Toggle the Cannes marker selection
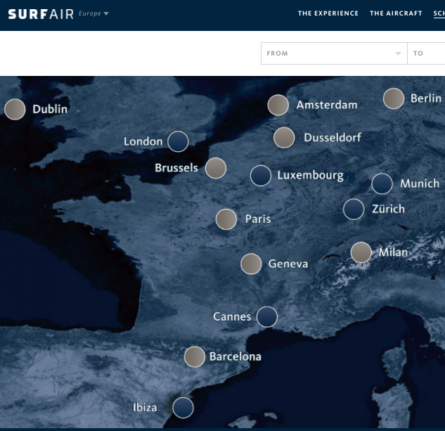This screenshot has width=445, height=431. pos(267,316)
